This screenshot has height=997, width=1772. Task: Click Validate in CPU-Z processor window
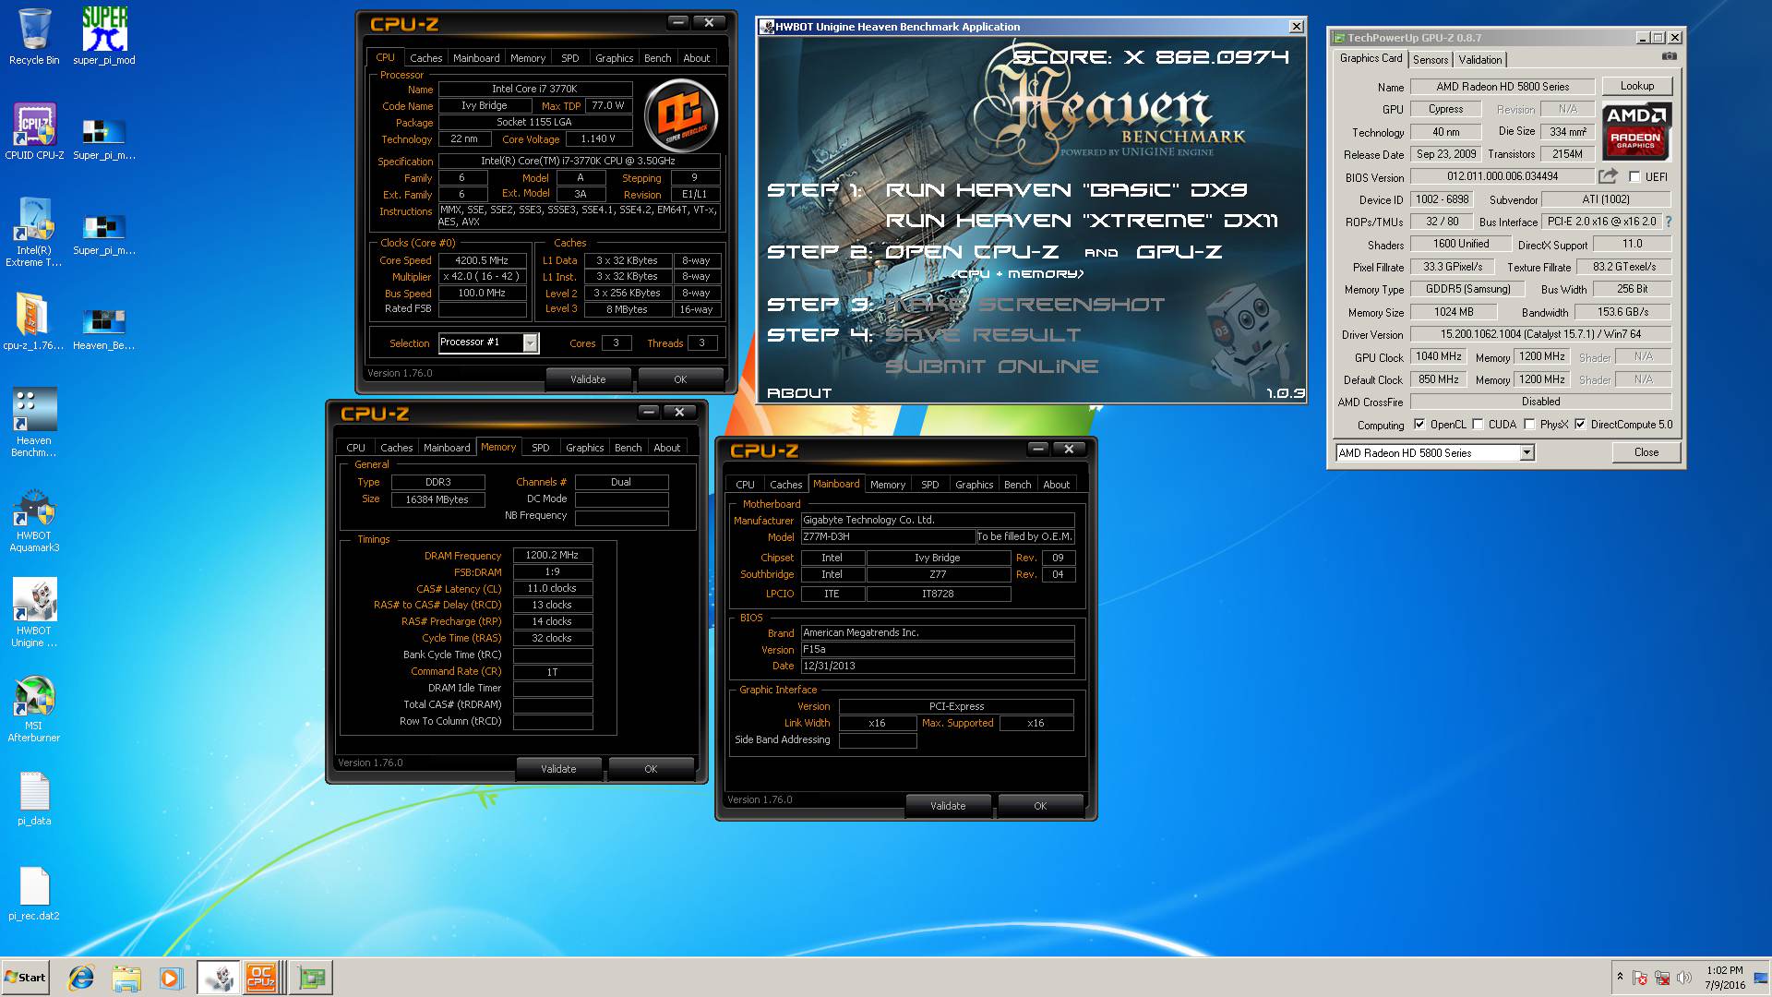tap(588, 379)
